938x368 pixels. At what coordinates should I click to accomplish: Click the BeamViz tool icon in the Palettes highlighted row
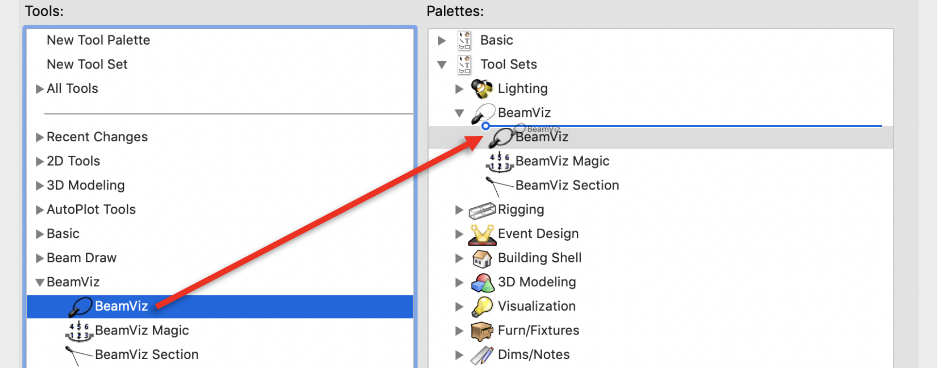501,138
